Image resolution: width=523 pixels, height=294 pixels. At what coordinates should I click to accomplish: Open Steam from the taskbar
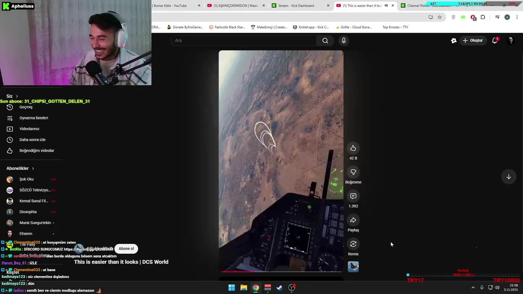pos(279,287)
